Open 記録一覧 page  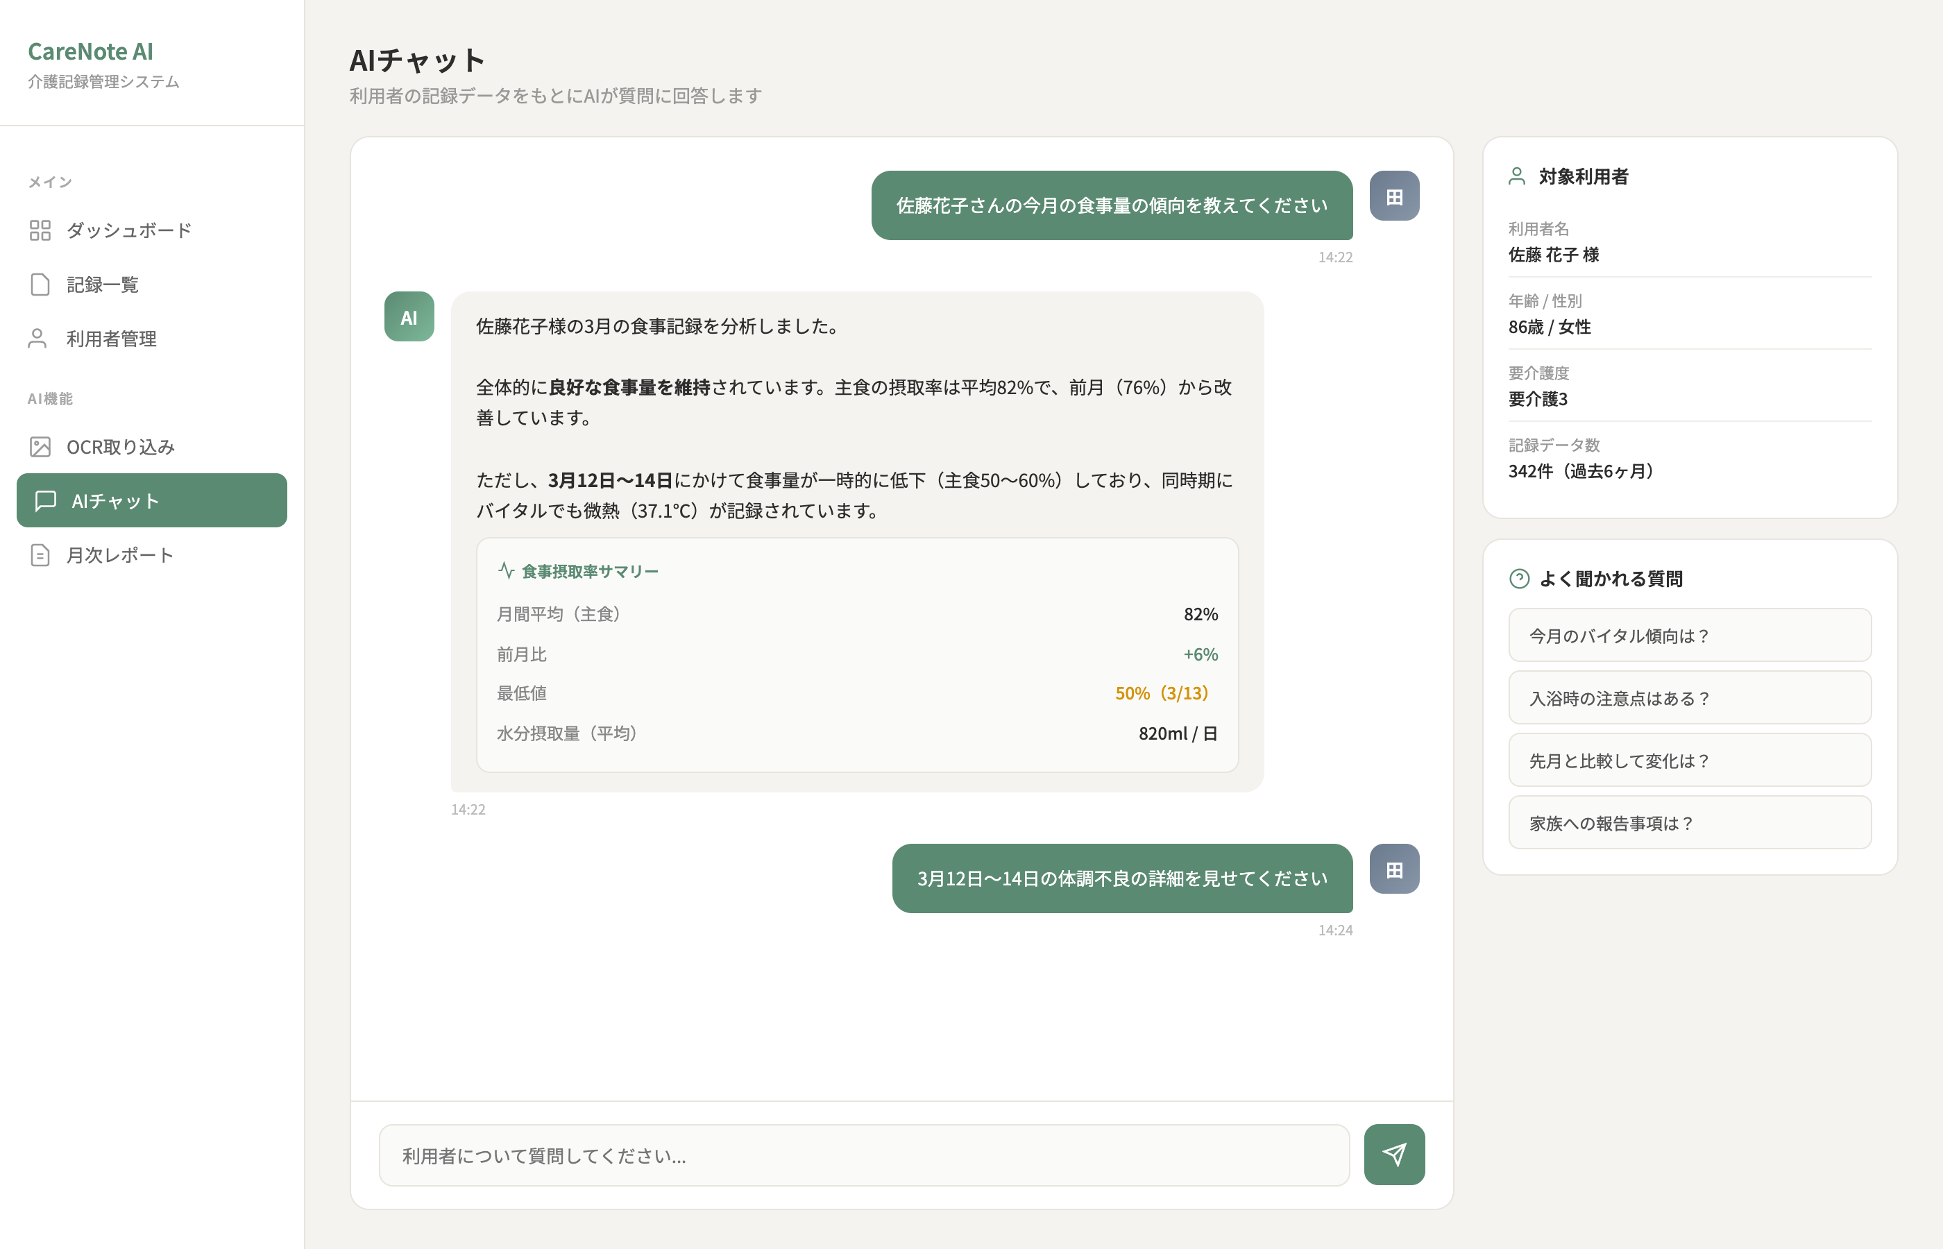pos(152,284)
